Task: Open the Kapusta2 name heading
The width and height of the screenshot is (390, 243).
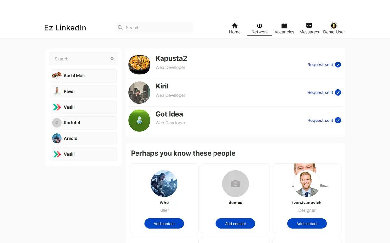Action: click(x=171, y=58)
